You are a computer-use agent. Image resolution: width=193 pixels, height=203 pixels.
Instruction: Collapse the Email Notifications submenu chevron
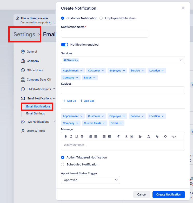pyautogui.click(x=54, y=98)
